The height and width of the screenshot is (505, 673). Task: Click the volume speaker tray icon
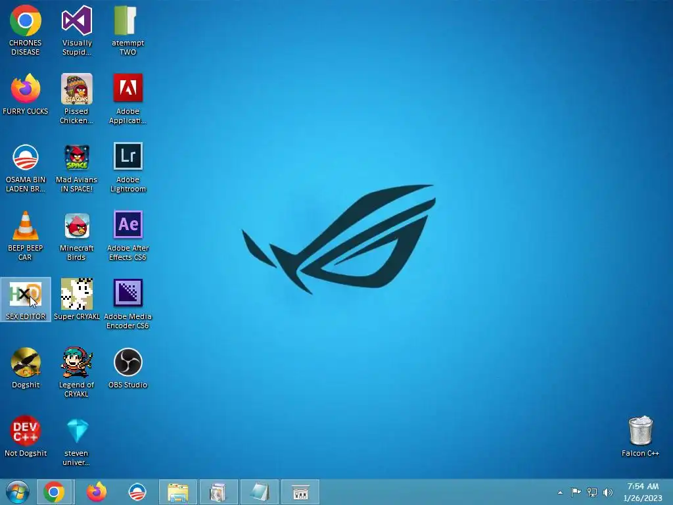[608, 492]
